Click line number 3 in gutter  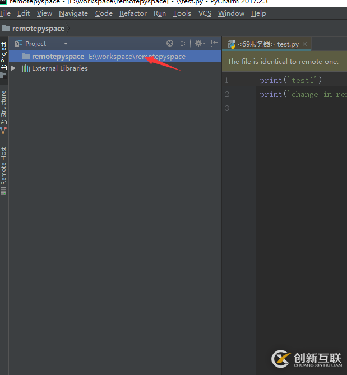pos(227,108)
